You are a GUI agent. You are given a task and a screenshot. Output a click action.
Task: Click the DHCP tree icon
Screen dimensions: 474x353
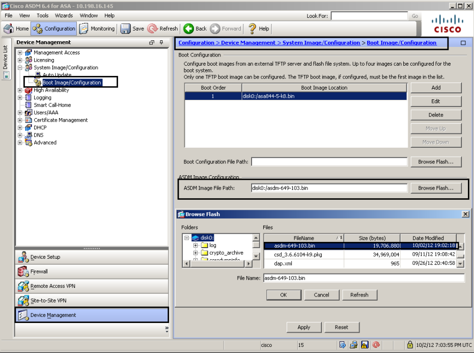(29, 127)
